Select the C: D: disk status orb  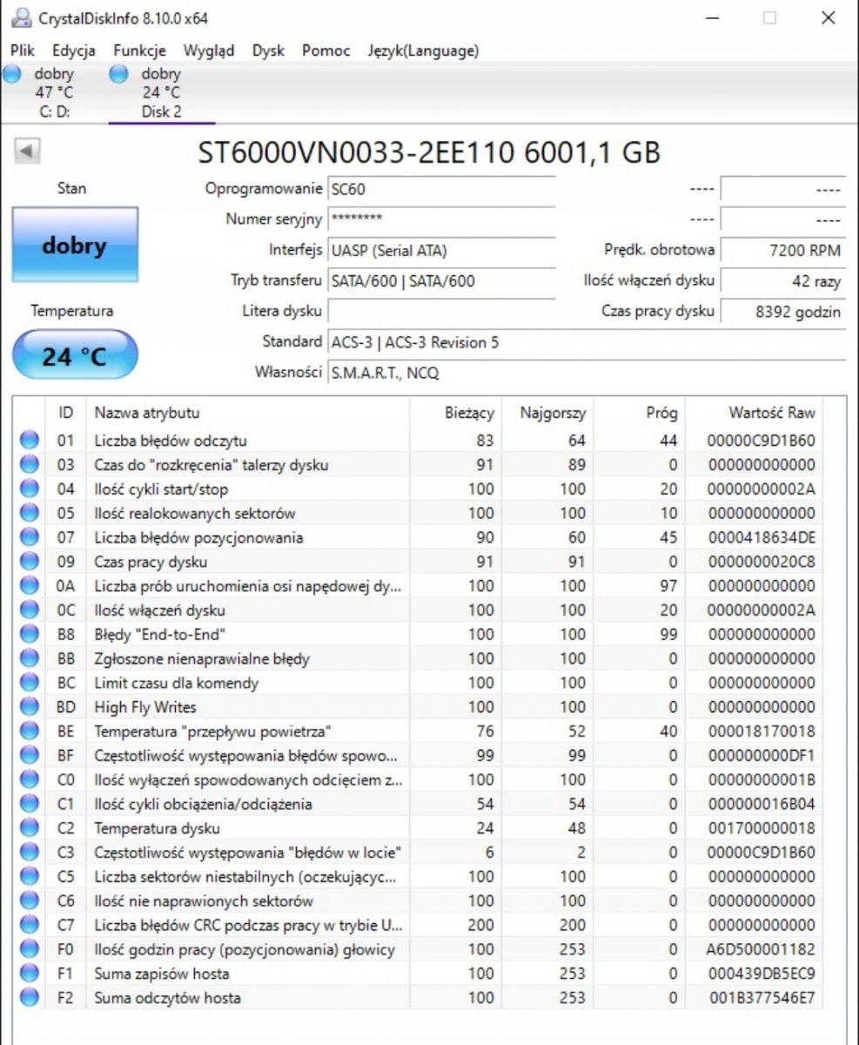pos(12,74)
